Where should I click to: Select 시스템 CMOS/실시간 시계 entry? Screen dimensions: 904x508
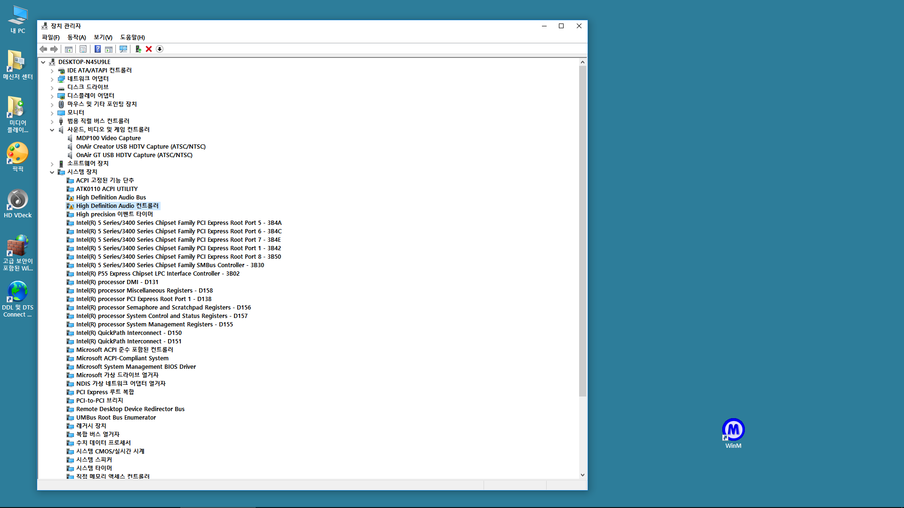(x=110, y=452)
